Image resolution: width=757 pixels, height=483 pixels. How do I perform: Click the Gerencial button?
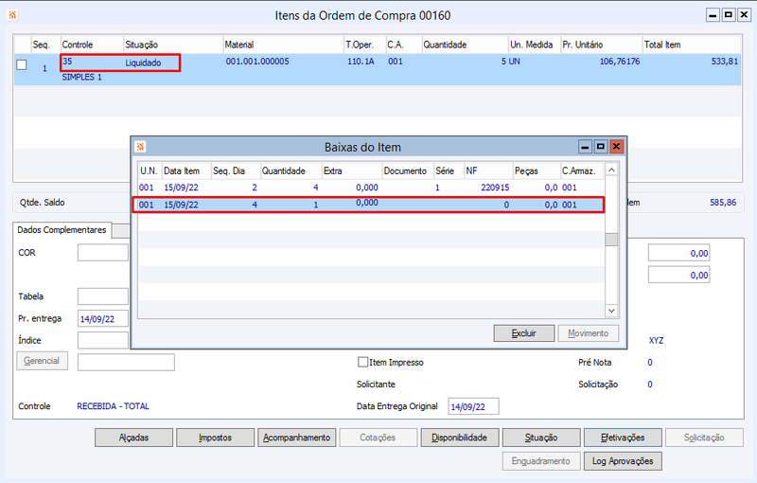click(42, 361)
